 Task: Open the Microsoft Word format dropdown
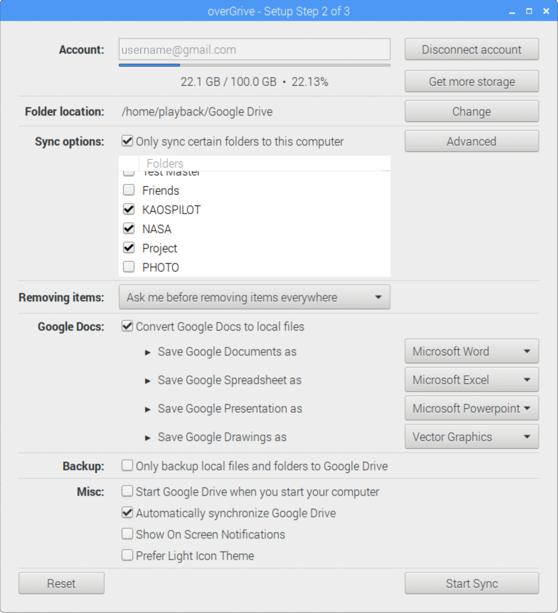pyautogui.click(x=471, y=351)
